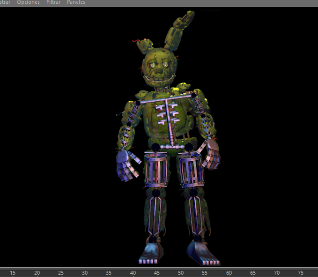318x277 pixels.
Task: Select the Springtrap head in viewport
Action: (159, 68)
